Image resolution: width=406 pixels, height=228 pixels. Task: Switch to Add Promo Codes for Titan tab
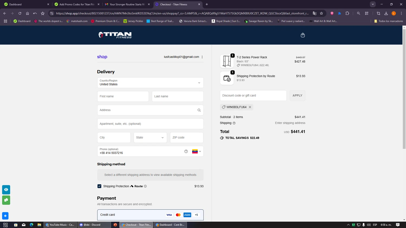click(77, 4)
